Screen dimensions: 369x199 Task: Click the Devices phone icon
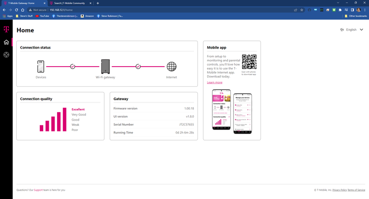pos(41,67)
